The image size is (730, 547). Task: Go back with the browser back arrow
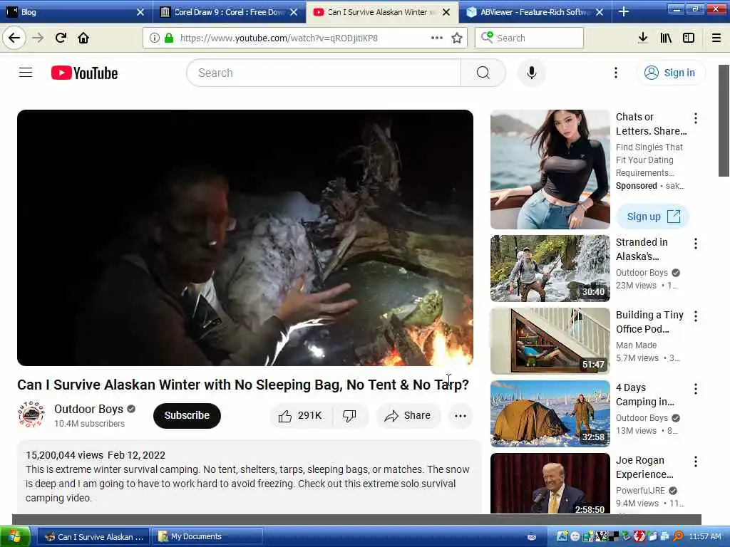coord(14,38)
